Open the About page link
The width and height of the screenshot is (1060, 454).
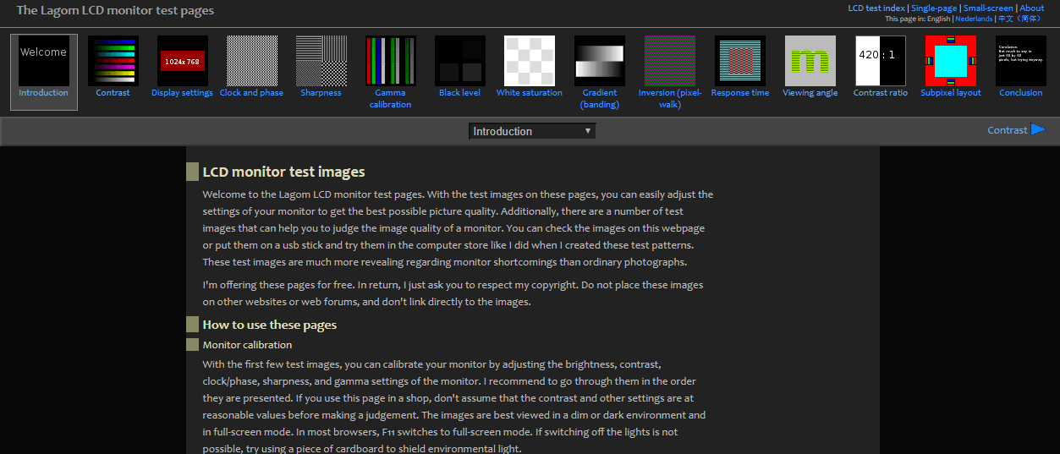[x=1031, y=8]
